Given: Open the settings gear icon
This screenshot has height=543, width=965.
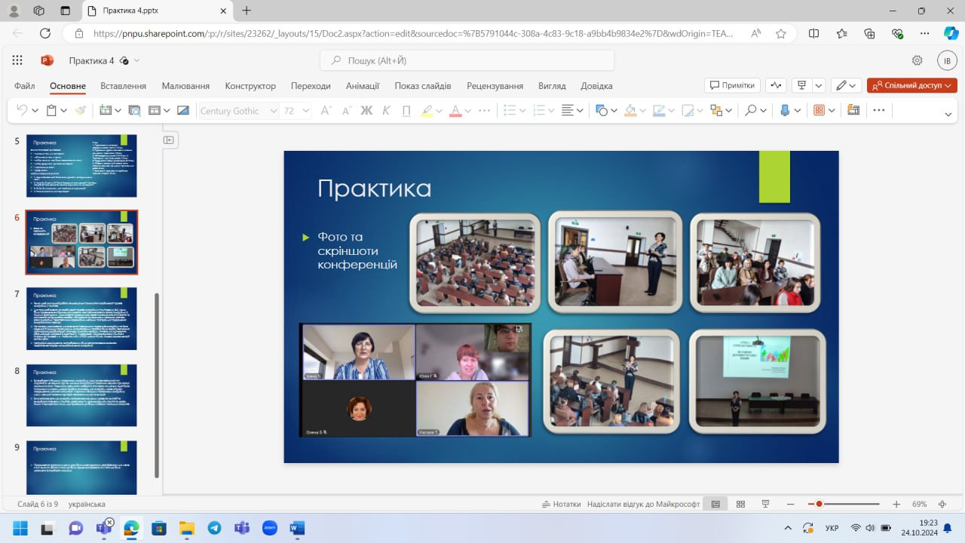Looking at the screenshot, I should click(x=918, y=60).
